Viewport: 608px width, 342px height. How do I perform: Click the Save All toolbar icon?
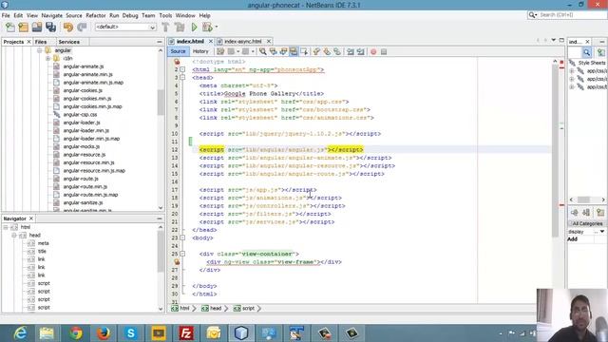click(50, 28)
